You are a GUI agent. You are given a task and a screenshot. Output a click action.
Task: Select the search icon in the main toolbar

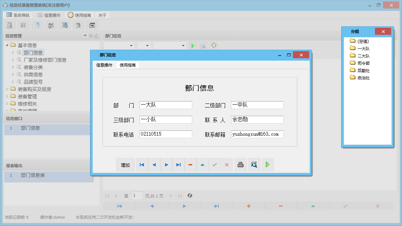click(9, 25)
